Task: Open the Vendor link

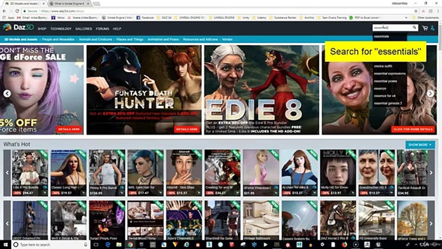Action: click(227, 39)
